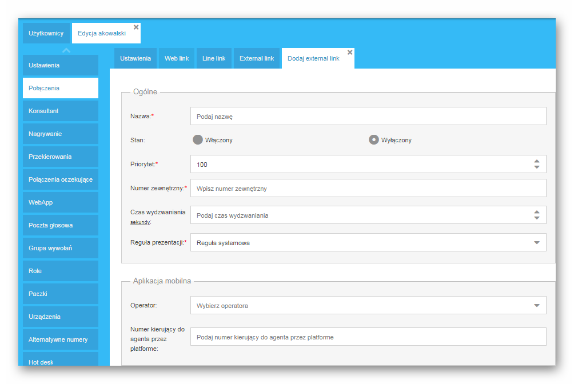Open Grupa wywołań in the sidebar
The height and width of the screenshot is (384, 574).
61,248
